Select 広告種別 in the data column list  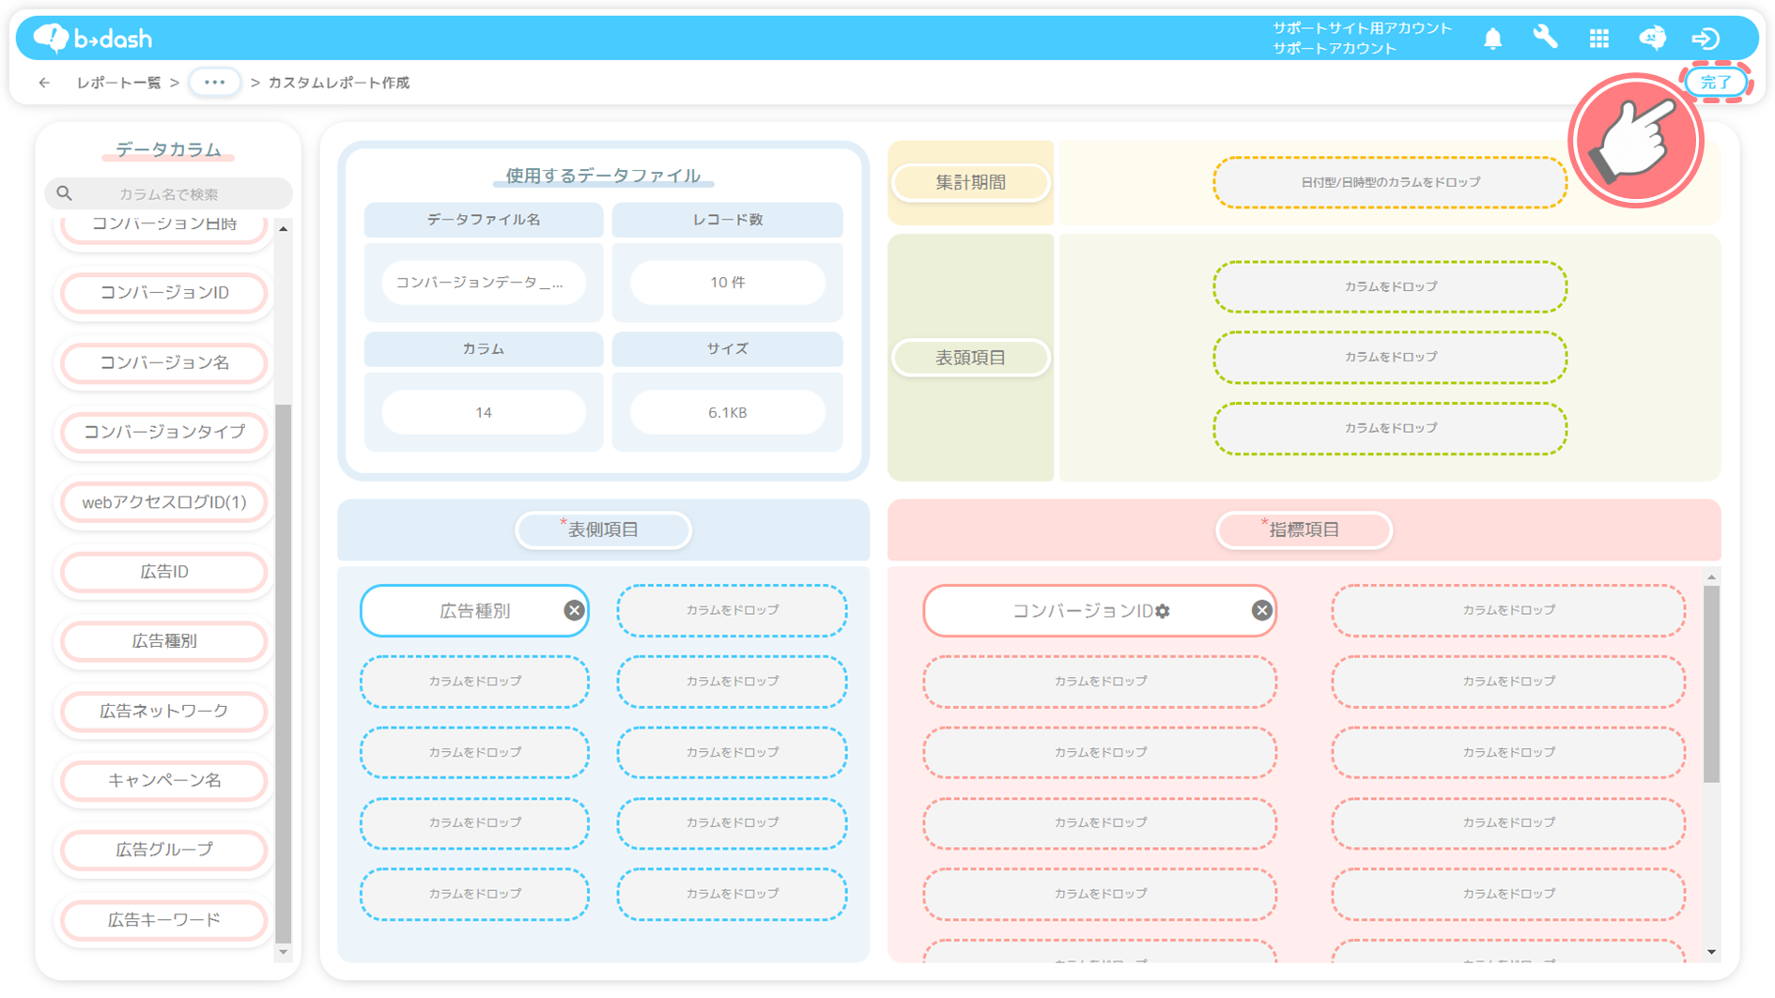pos(164,641)
